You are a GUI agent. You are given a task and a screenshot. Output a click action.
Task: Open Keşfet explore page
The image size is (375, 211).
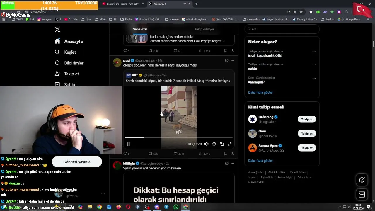pos(65,52)
